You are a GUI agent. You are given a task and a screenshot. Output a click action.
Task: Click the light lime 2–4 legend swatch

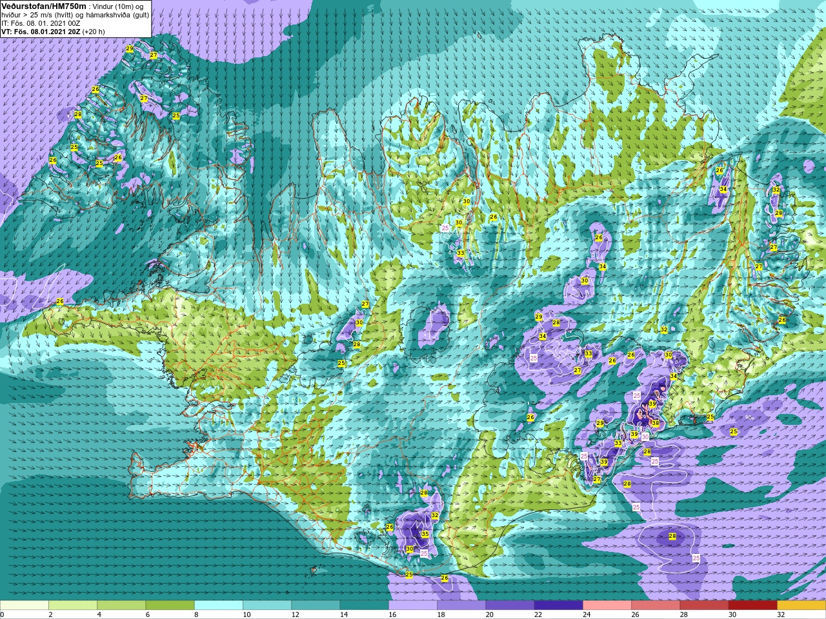(x=73, y=605)
